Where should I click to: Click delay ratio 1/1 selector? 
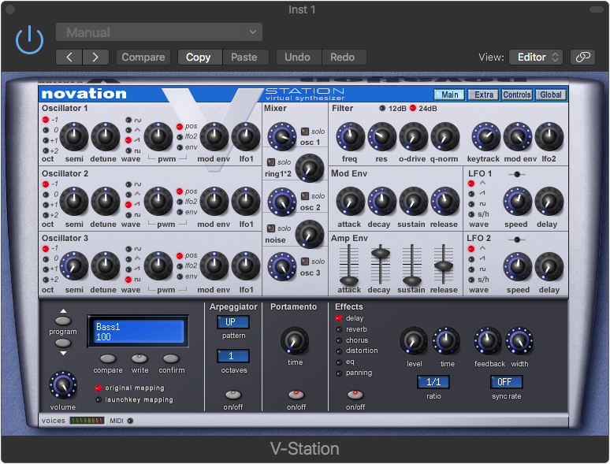(433, 382)
